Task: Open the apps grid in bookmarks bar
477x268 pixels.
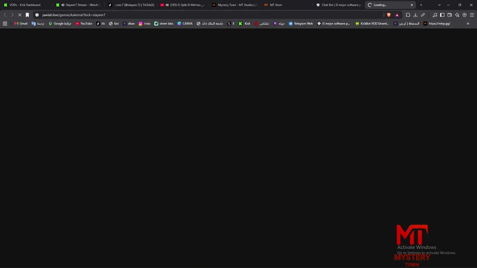Action: [5, 23]
